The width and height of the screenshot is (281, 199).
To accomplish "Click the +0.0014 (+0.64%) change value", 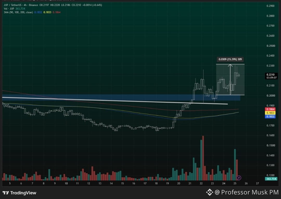I will (x=92, y=5).
